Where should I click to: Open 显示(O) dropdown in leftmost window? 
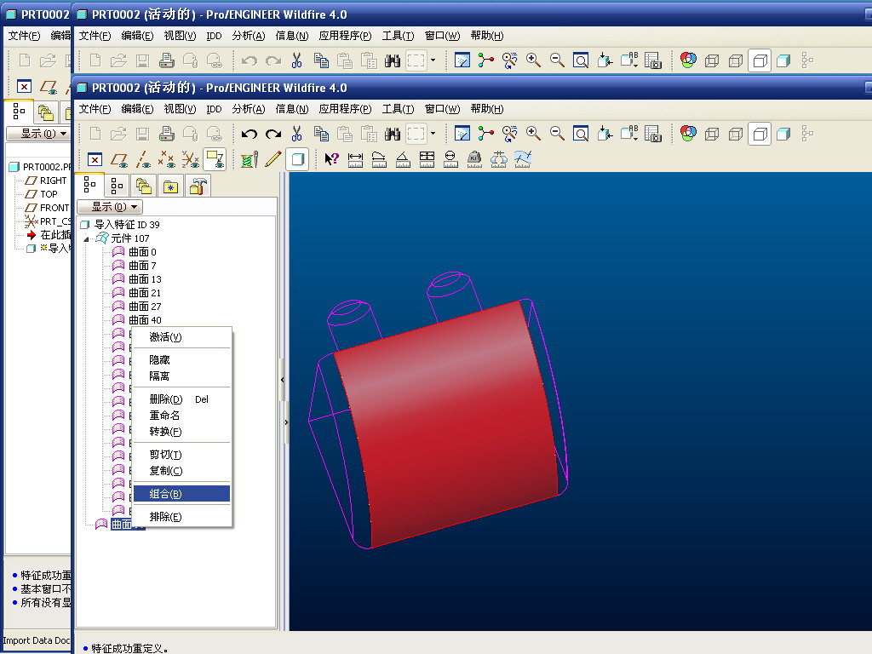37,134
